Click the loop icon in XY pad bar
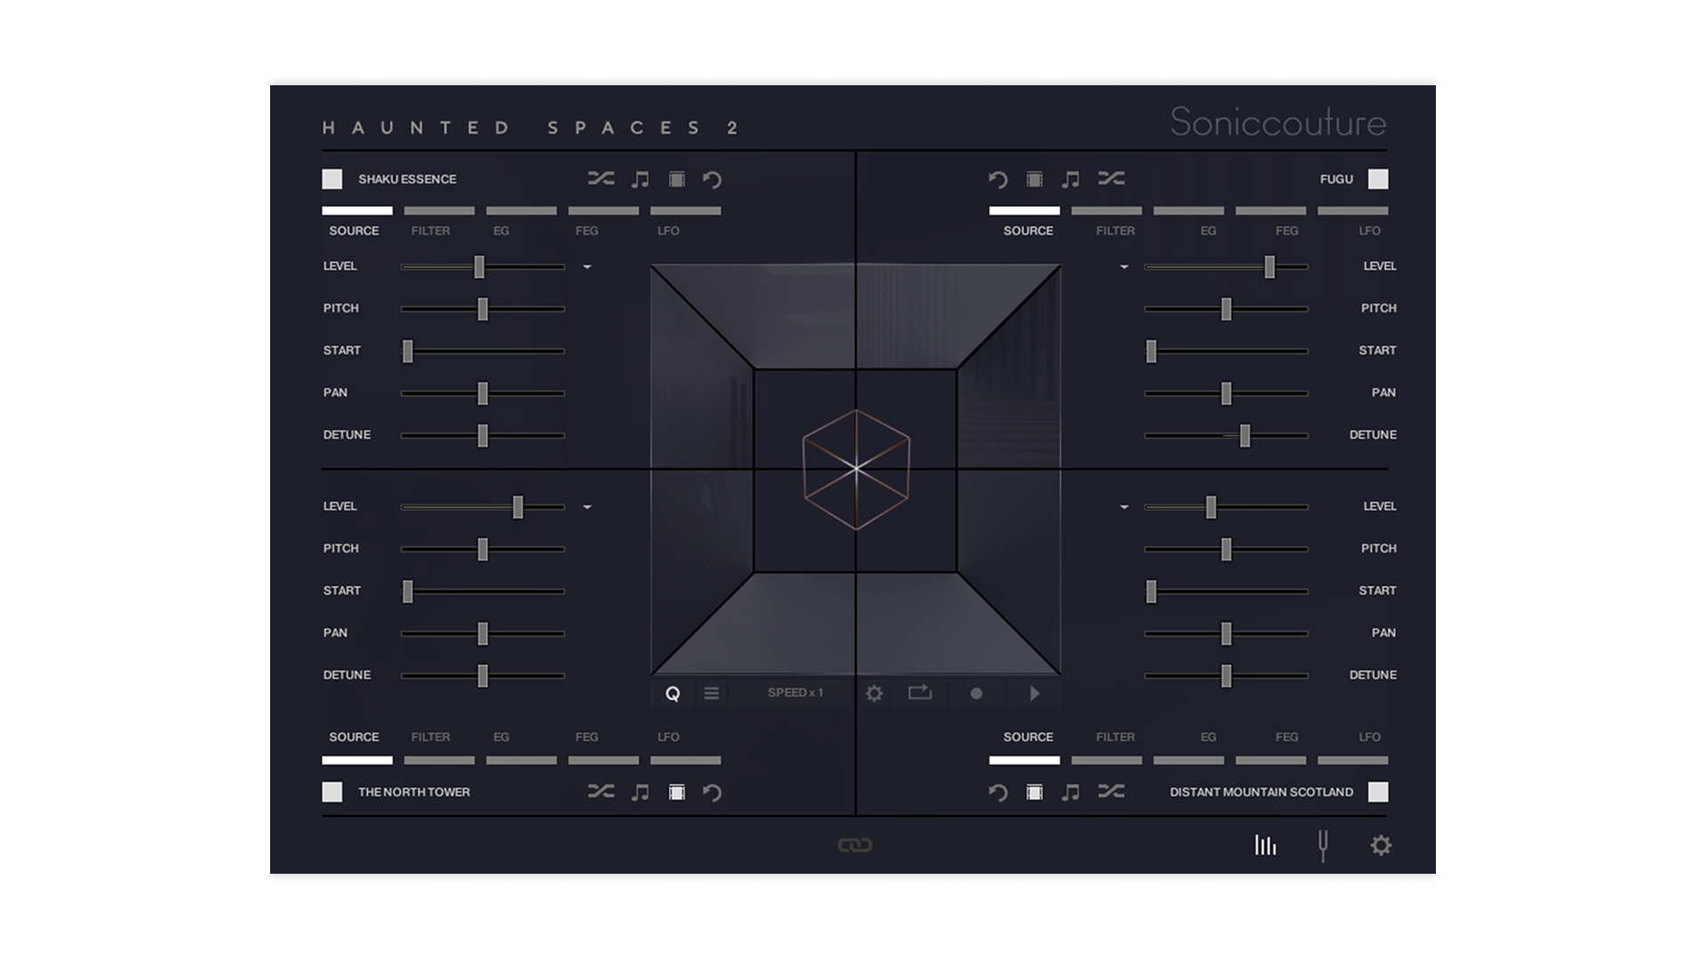 coord(920,693)
